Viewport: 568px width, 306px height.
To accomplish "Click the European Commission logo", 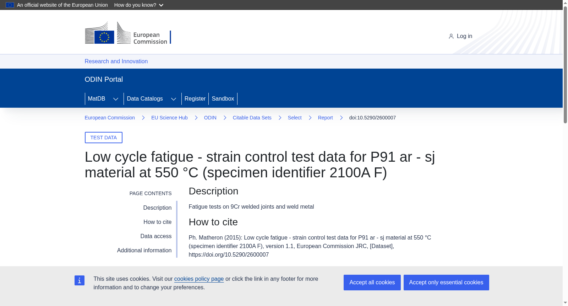I will coord(128,33).
